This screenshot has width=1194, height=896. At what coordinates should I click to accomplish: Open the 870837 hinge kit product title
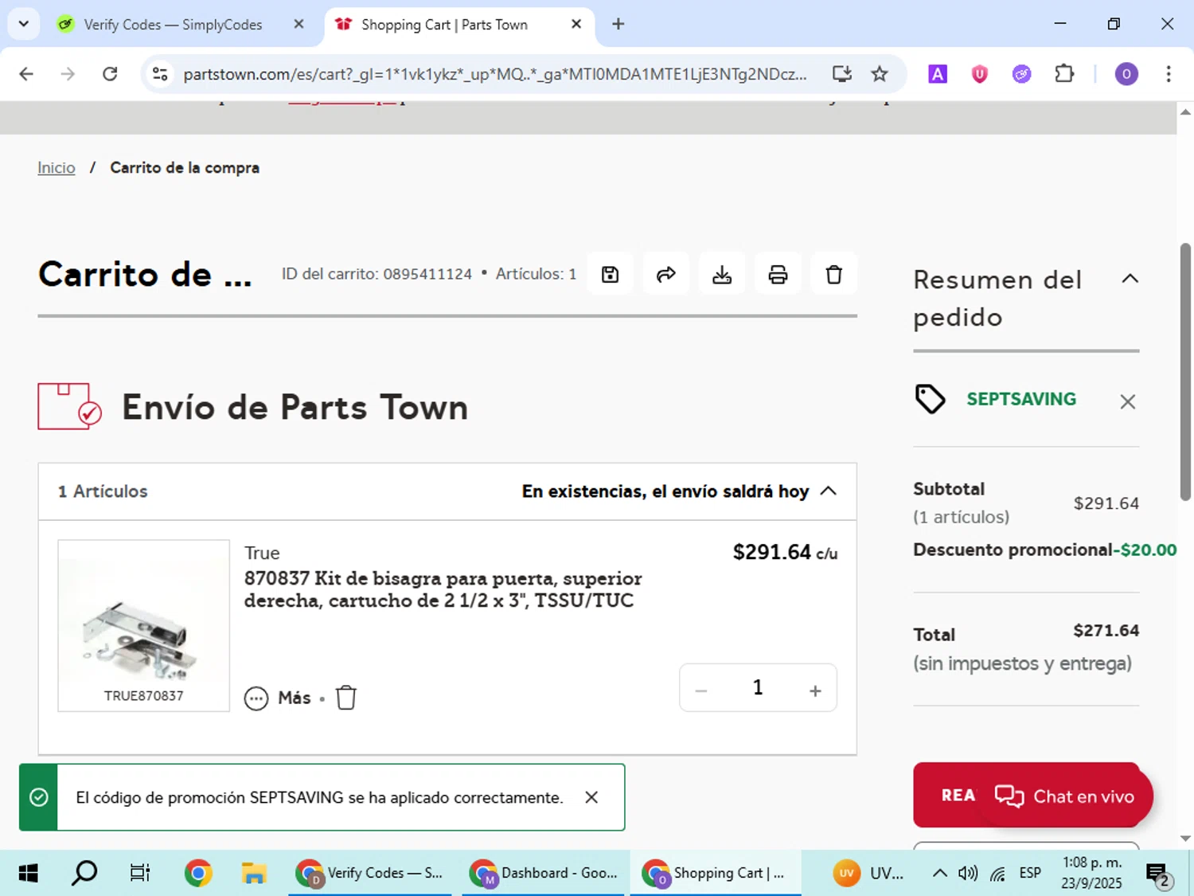pyautogui.click(x=443, y=589)
